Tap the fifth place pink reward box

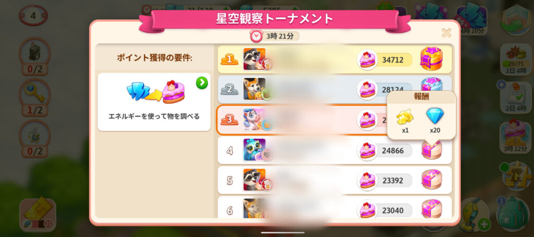pyautogui.click(x=432, y=180)
